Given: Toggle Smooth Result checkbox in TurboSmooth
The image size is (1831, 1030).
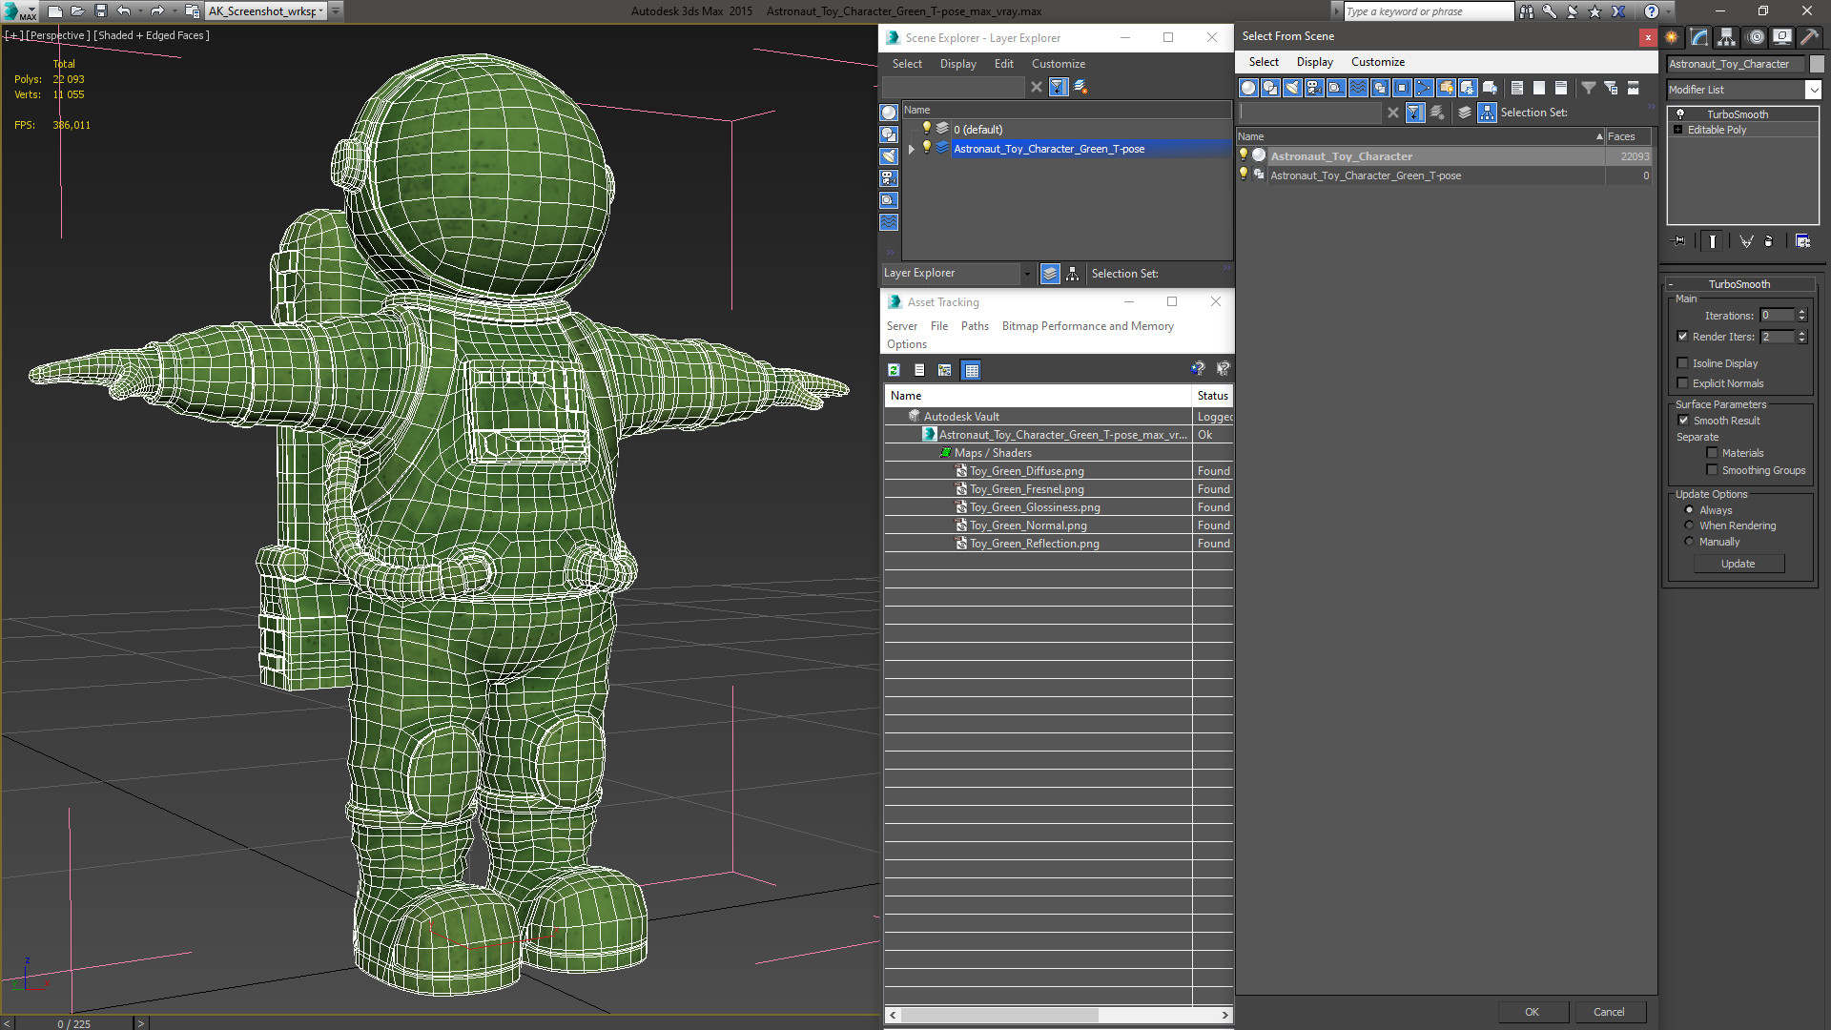Looking at the screenshot, I should pyautogui.click(x=1684, y=419).
